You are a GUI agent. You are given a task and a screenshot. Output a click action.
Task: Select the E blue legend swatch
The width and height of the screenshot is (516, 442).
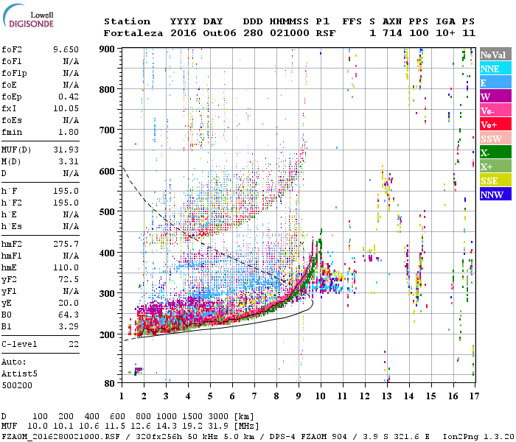[x=495, y=83]
